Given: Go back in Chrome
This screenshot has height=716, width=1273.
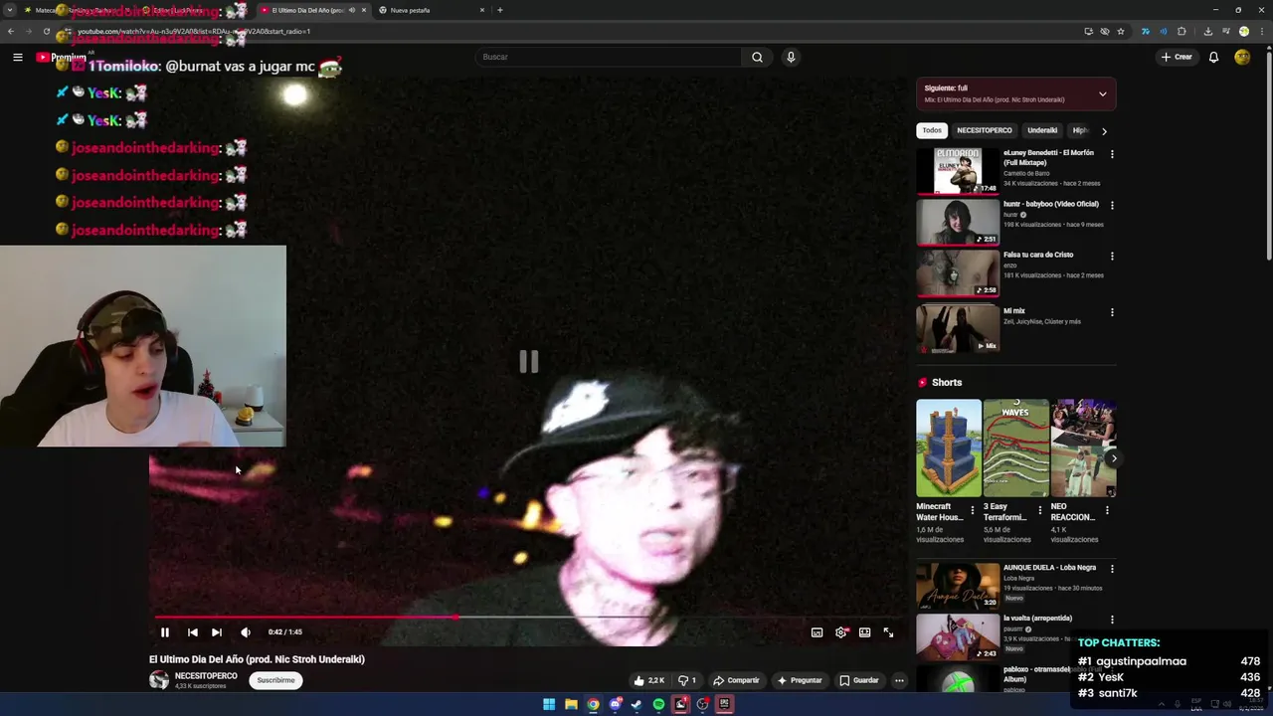Looking at the screenshot, I should [x=11, y=31].
